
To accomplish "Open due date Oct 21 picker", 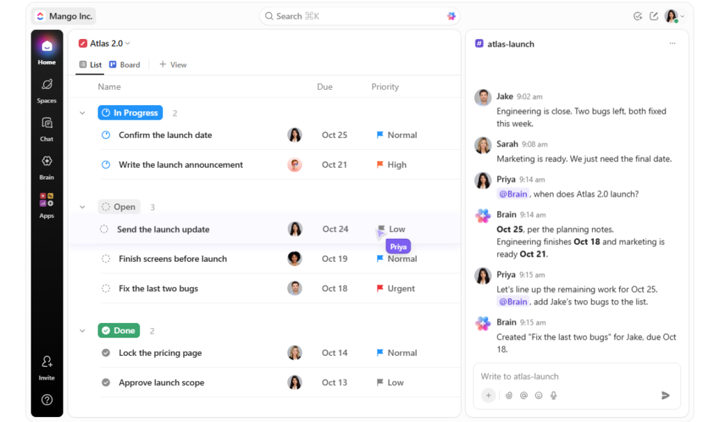I will [x=335, y=164].
